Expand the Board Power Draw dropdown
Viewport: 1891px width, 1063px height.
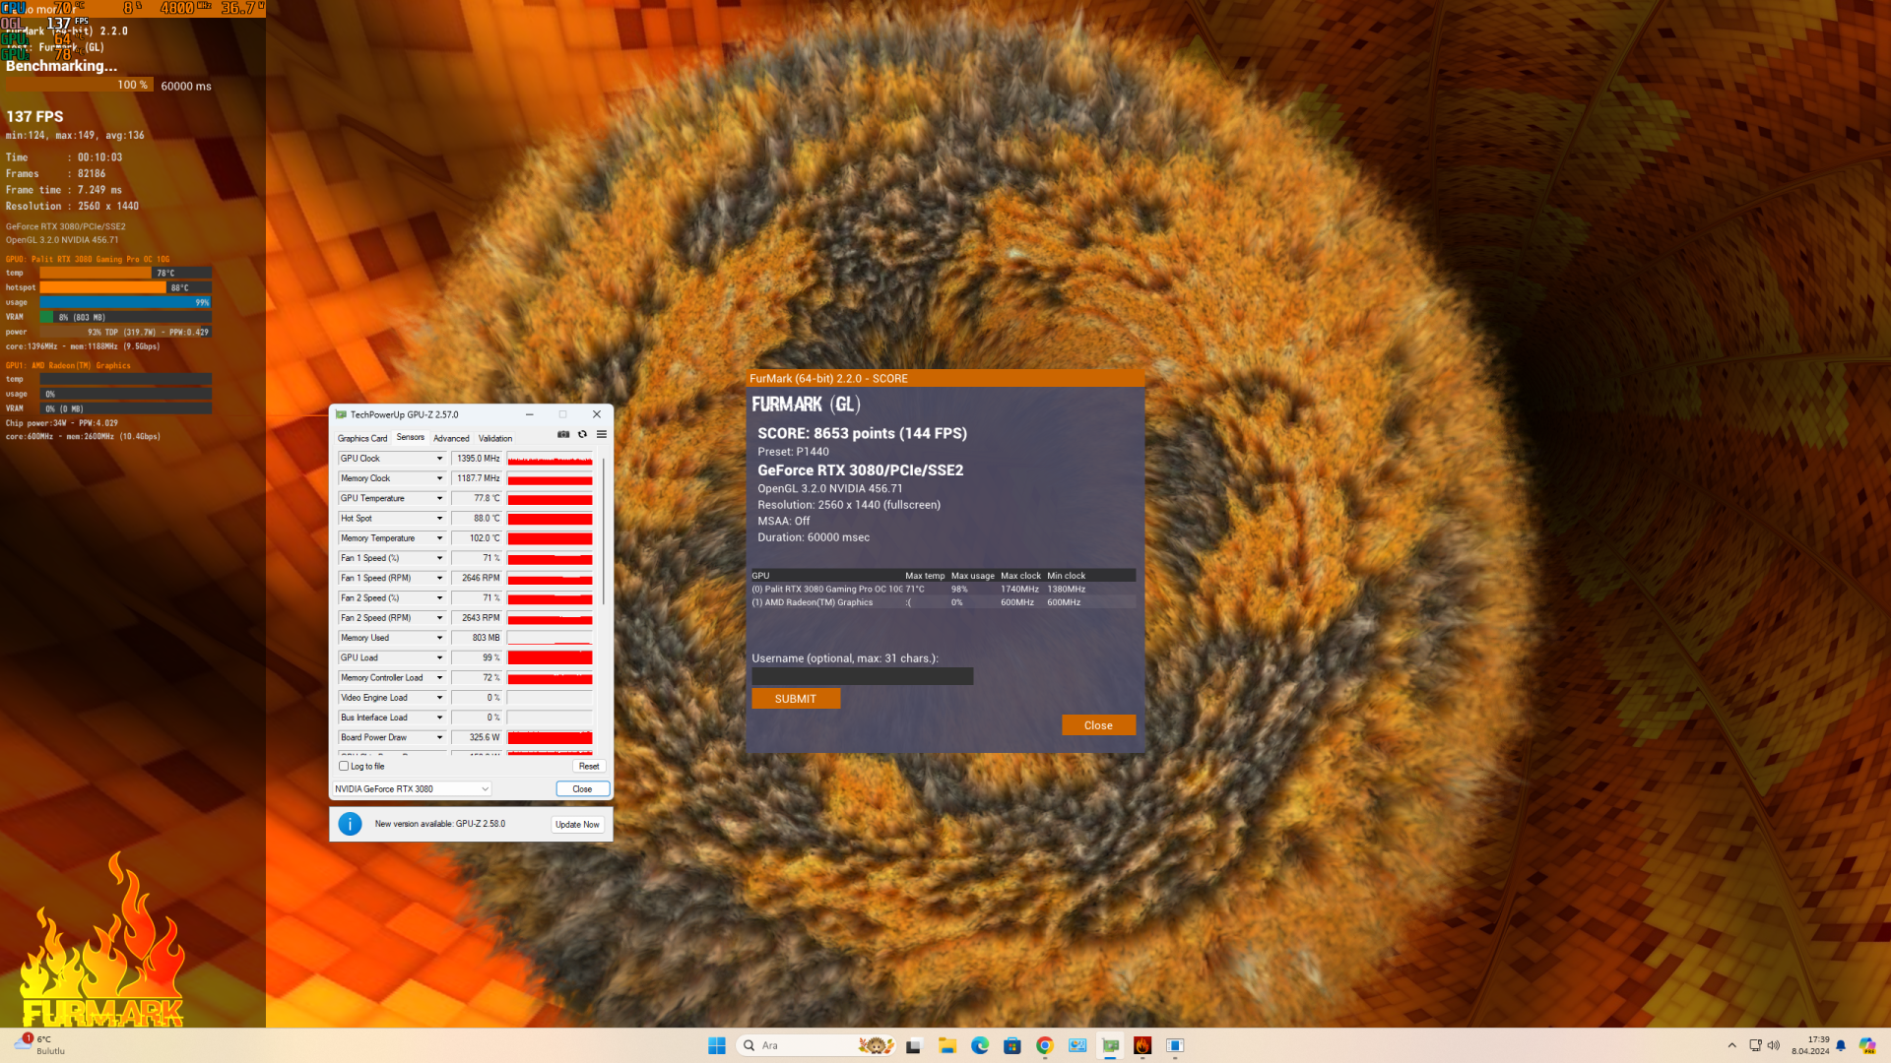pos(440,737)
